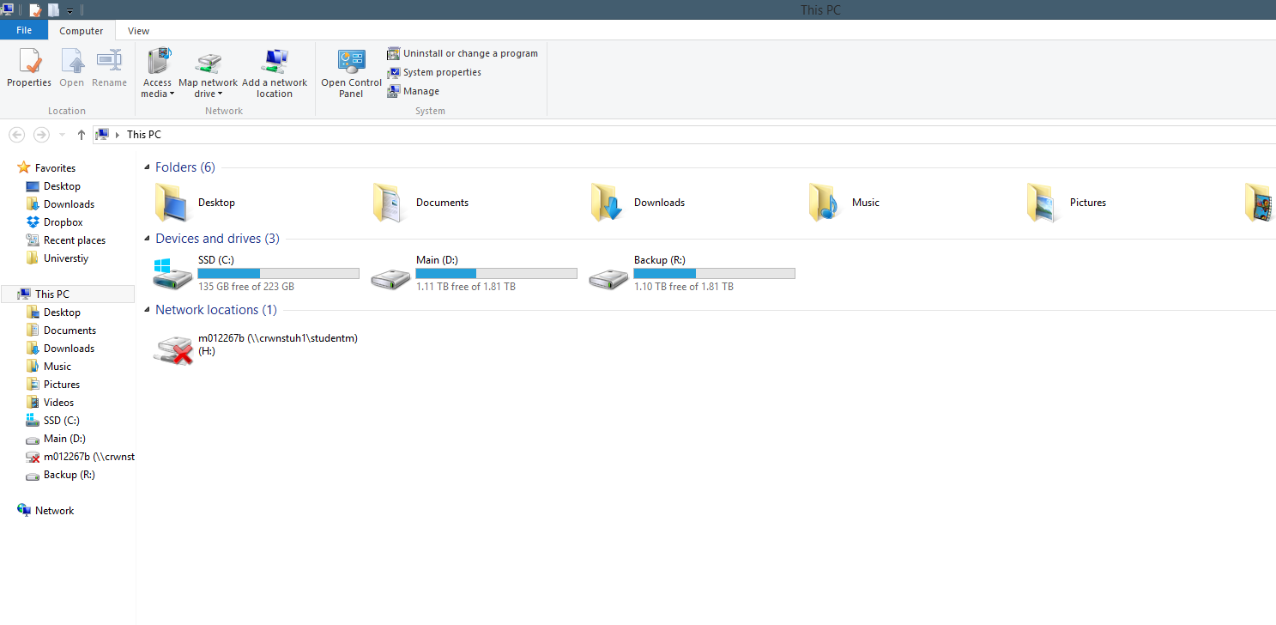Select Main (D:) in the navigation pane
The height and width of the screenshot is (625, 1276).
(x=64, y=439)
